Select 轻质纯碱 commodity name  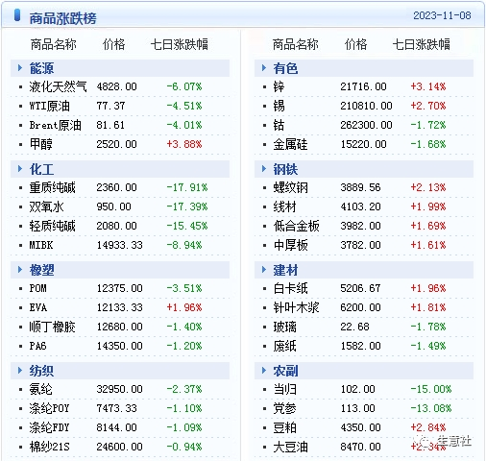coord(53,226)
